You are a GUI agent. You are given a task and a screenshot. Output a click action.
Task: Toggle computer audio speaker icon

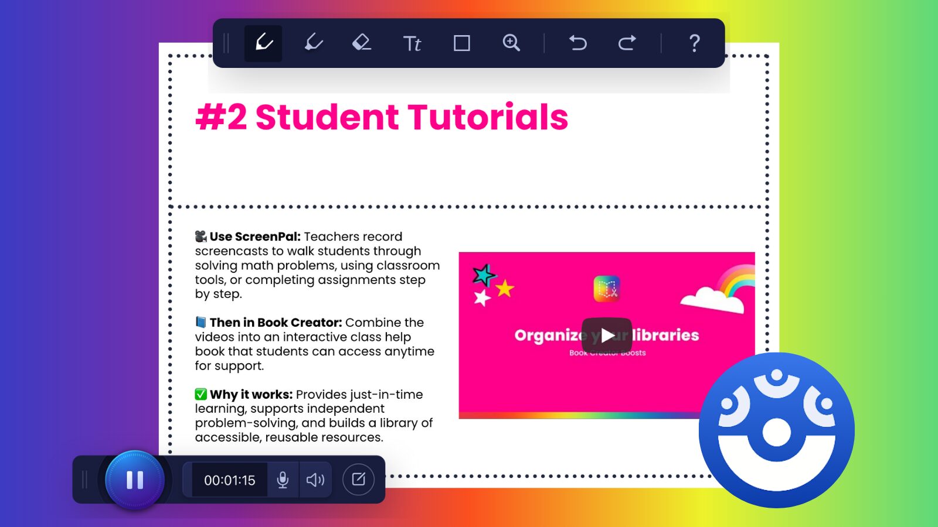(x=315, y=480)
